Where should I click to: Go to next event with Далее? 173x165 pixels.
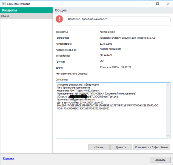[121, 147]
